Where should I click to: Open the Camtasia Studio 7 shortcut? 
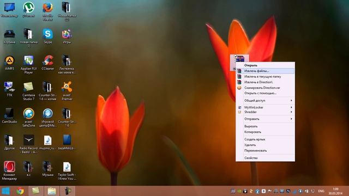pyautogui.click(x=28, y=91)
